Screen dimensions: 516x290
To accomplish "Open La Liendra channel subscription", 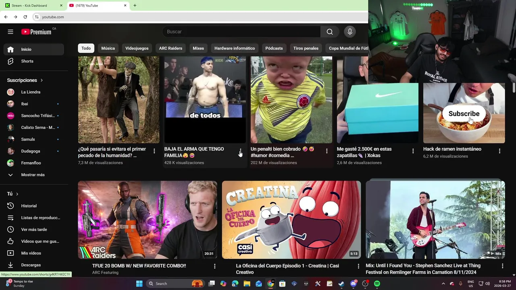I will (34, 92).
